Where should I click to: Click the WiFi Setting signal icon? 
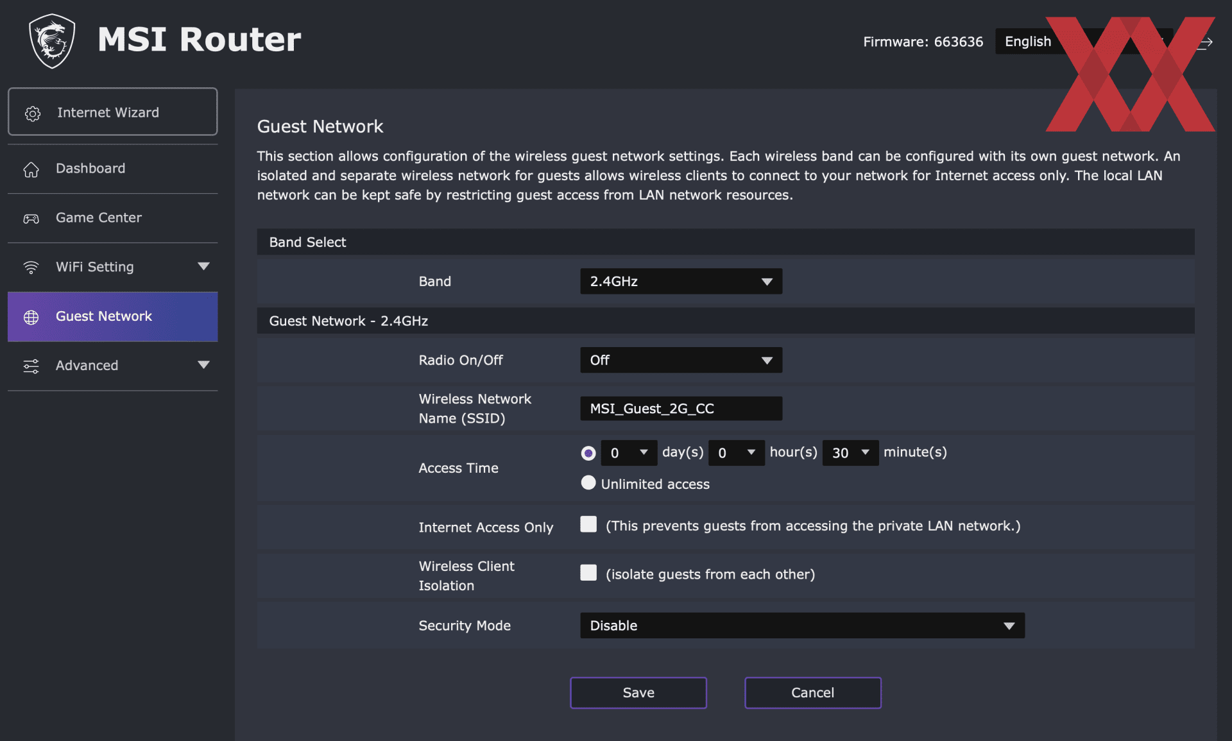tap(31, 268)
